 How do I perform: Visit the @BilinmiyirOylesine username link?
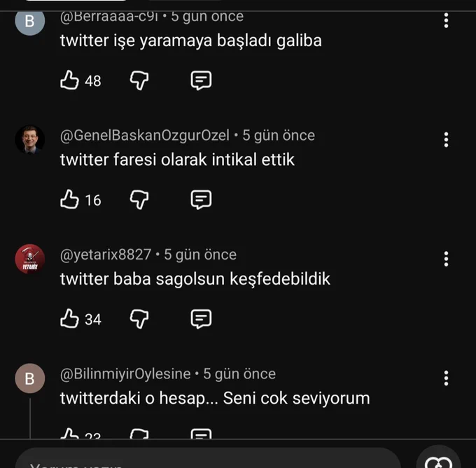pyautogui.click(x=125, y=374)
